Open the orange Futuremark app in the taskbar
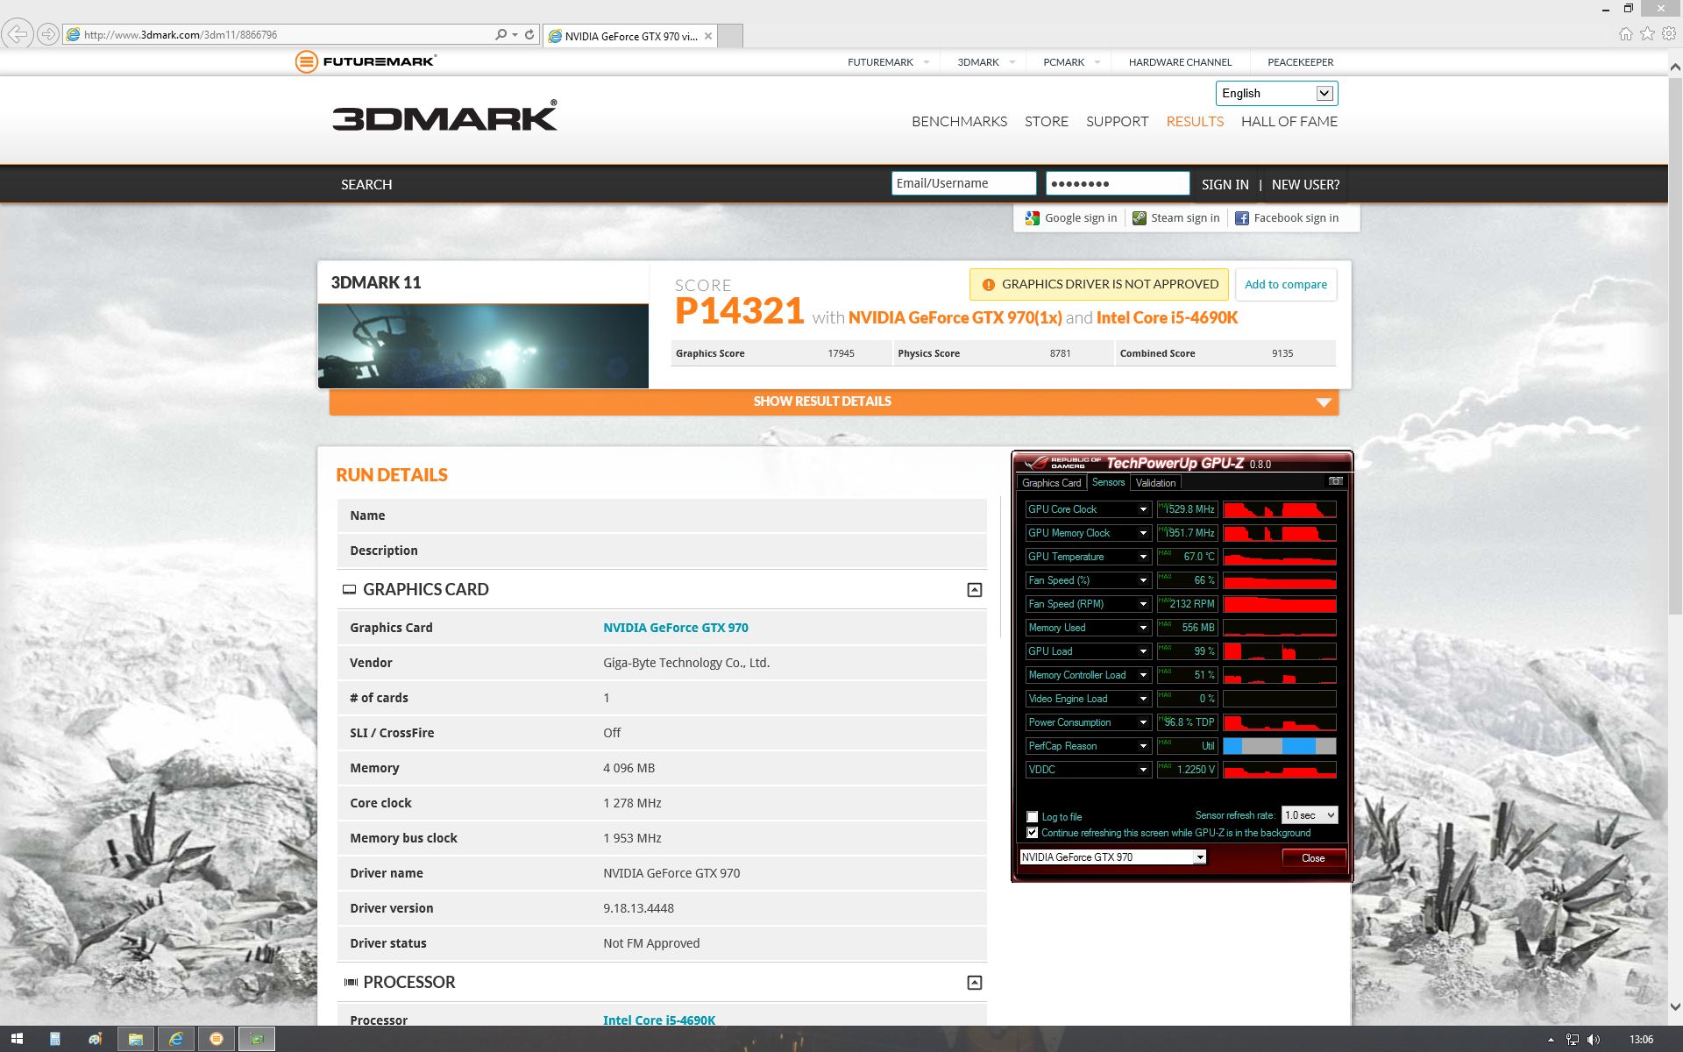Screen dimensions: 1683x1052 (217, 1039)
